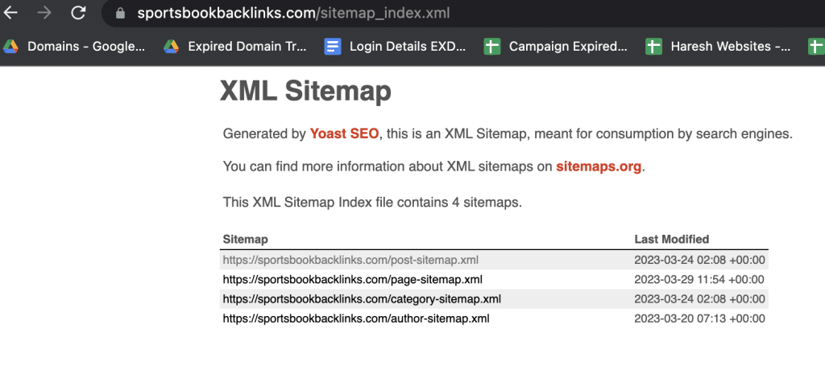Click the padlock site info icon

(121, 14)
